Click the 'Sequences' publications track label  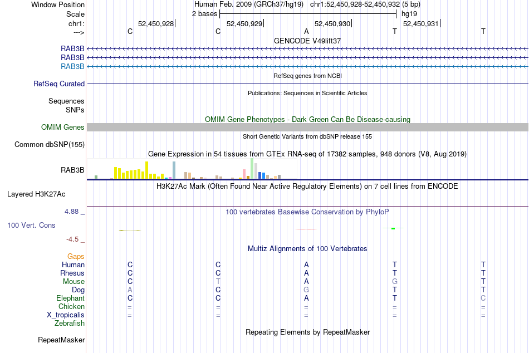tap(66, 101)
